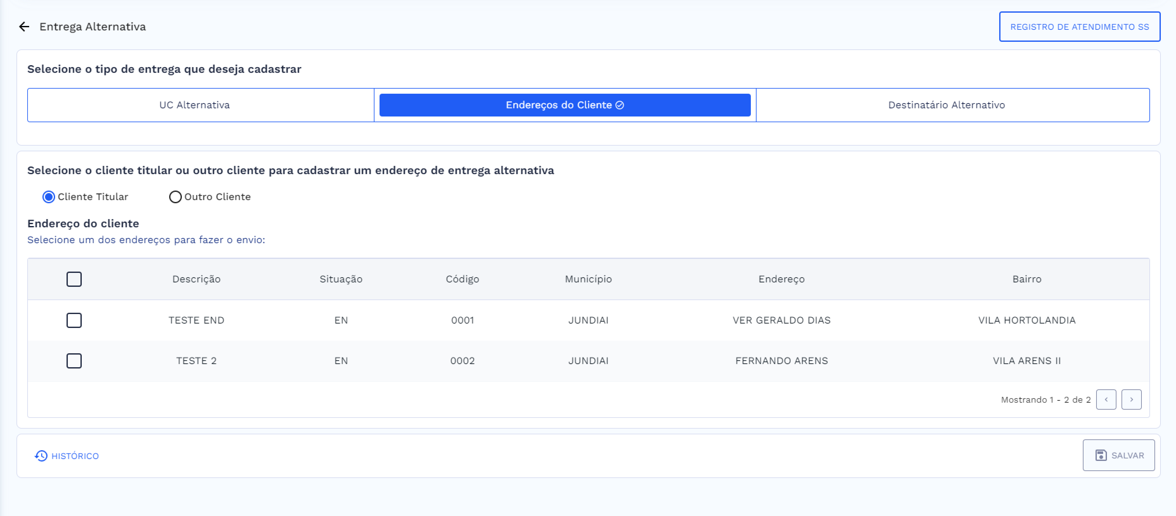Check the checkbox for the TESTE END address

[x=73, y=320]
